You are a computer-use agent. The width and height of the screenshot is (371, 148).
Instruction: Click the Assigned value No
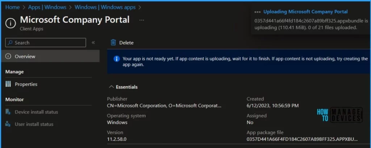click(250, 122)
